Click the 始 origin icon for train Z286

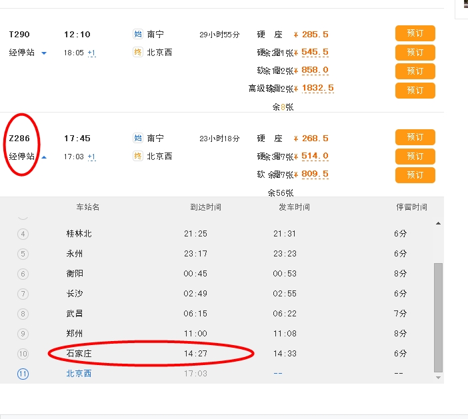pyautogui.click(x=138, y=138)
